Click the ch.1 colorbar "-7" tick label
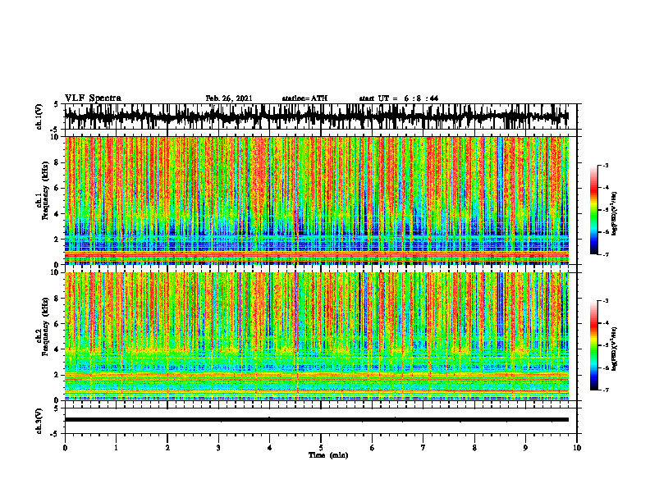The height and width of the screenshot is (502, 650). [x=605, y=254]
